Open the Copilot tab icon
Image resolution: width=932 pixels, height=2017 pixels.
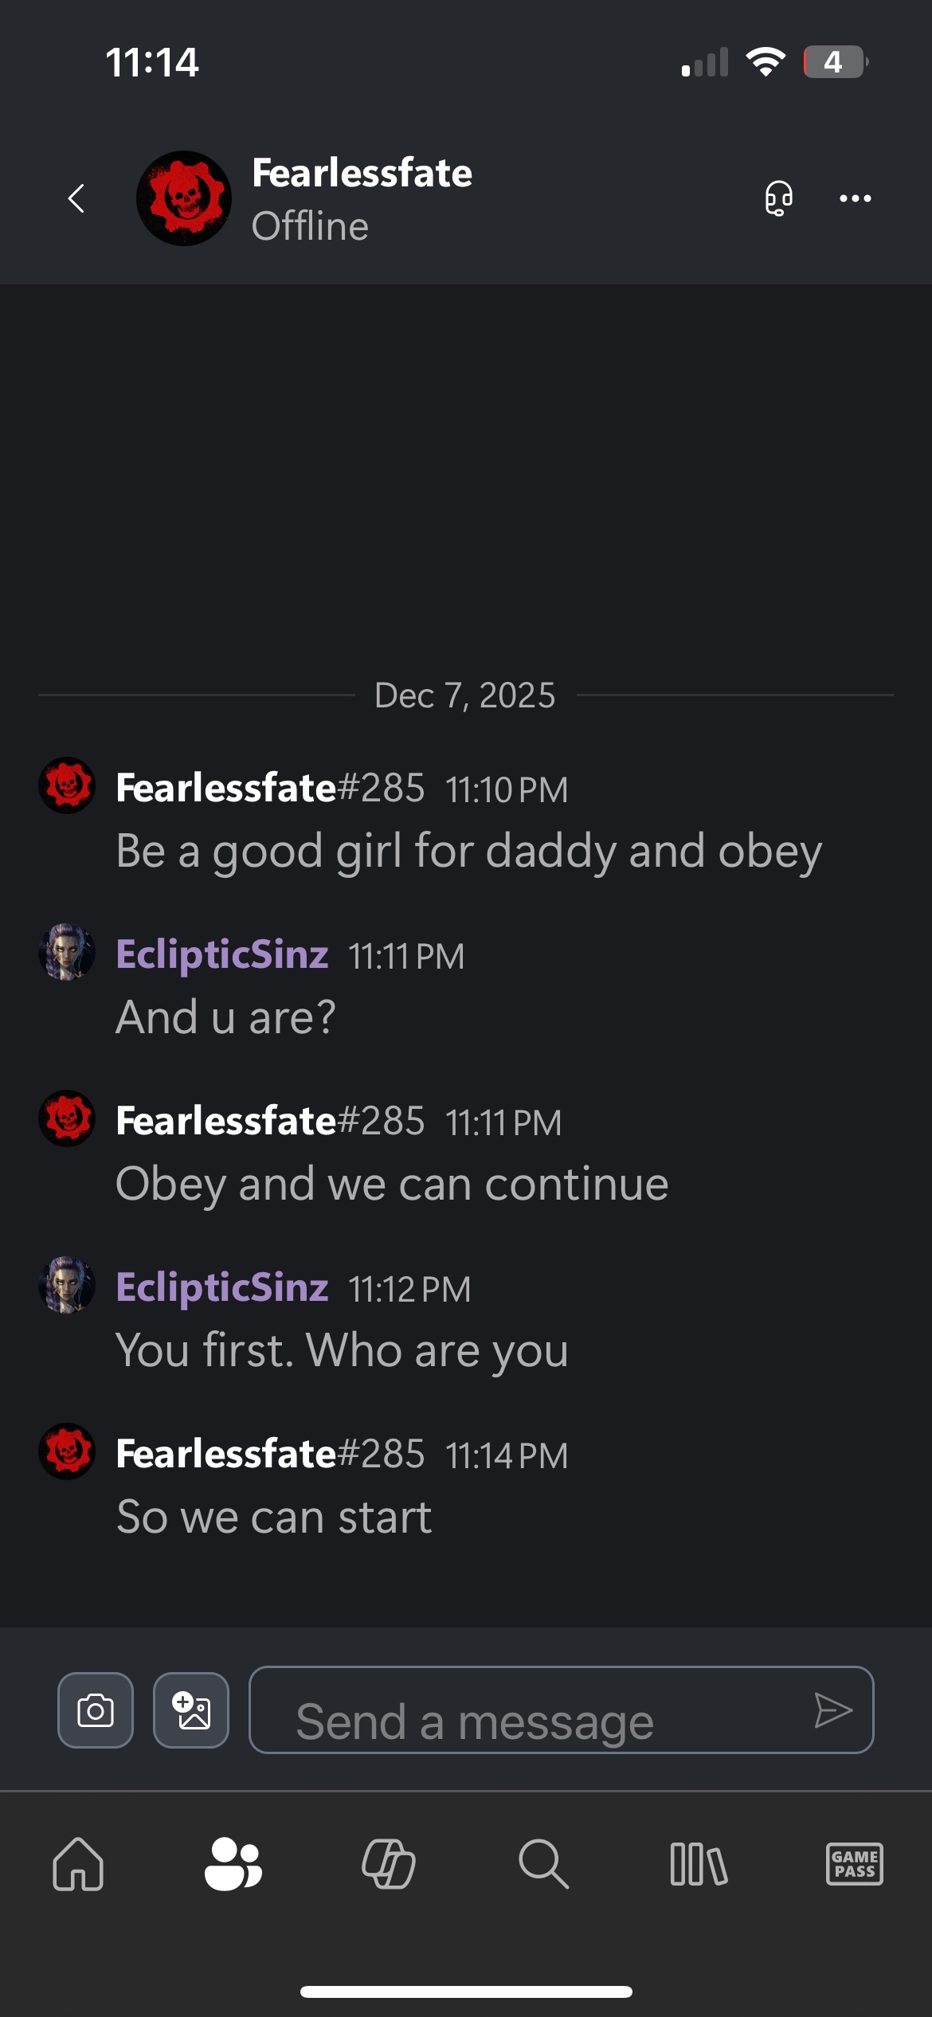pos(388,1864)
